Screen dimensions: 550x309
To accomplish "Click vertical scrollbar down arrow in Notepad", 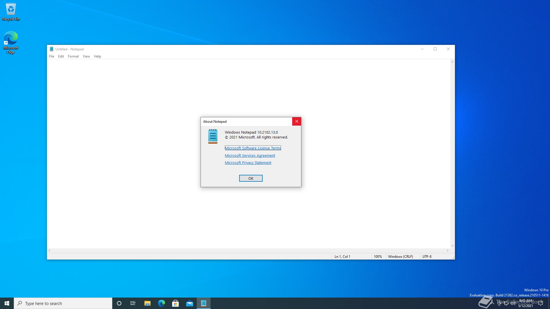I will (x=453, y=246).
